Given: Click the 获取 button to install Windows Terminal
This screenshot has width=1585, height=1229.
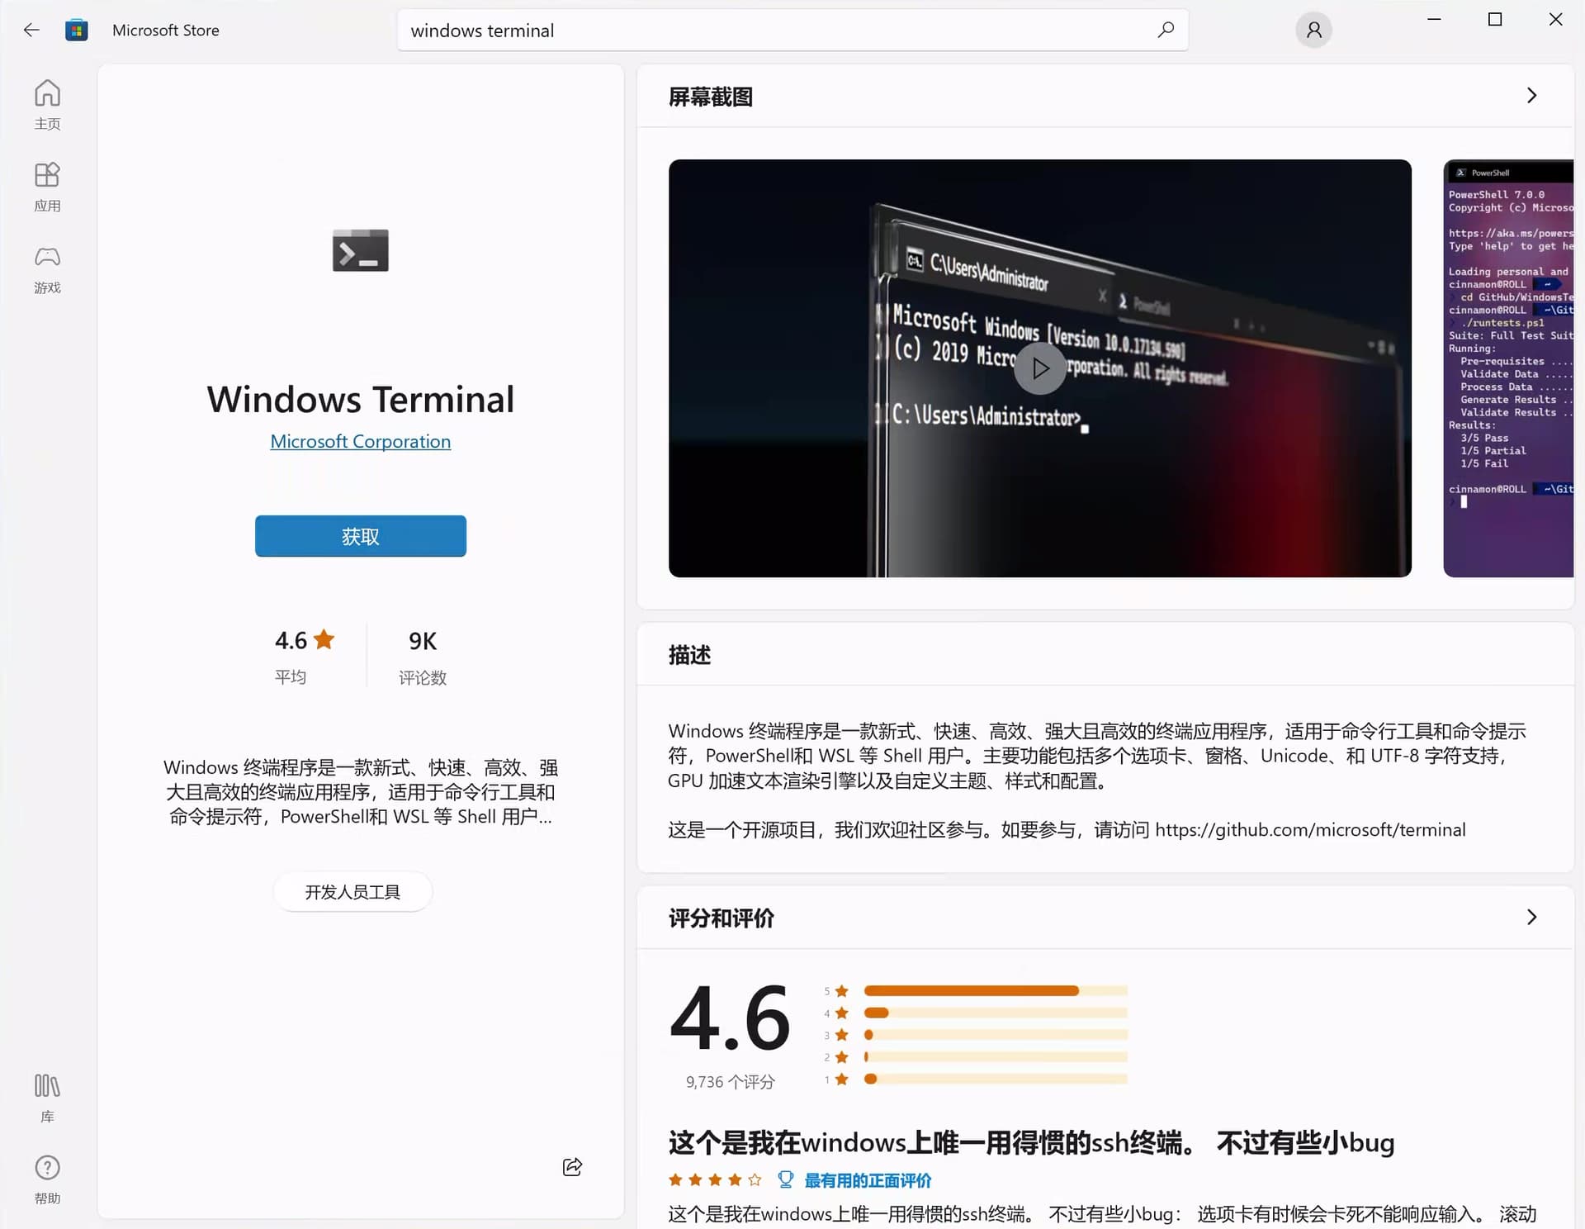Looking at the screenshot, I should (360, 536).
